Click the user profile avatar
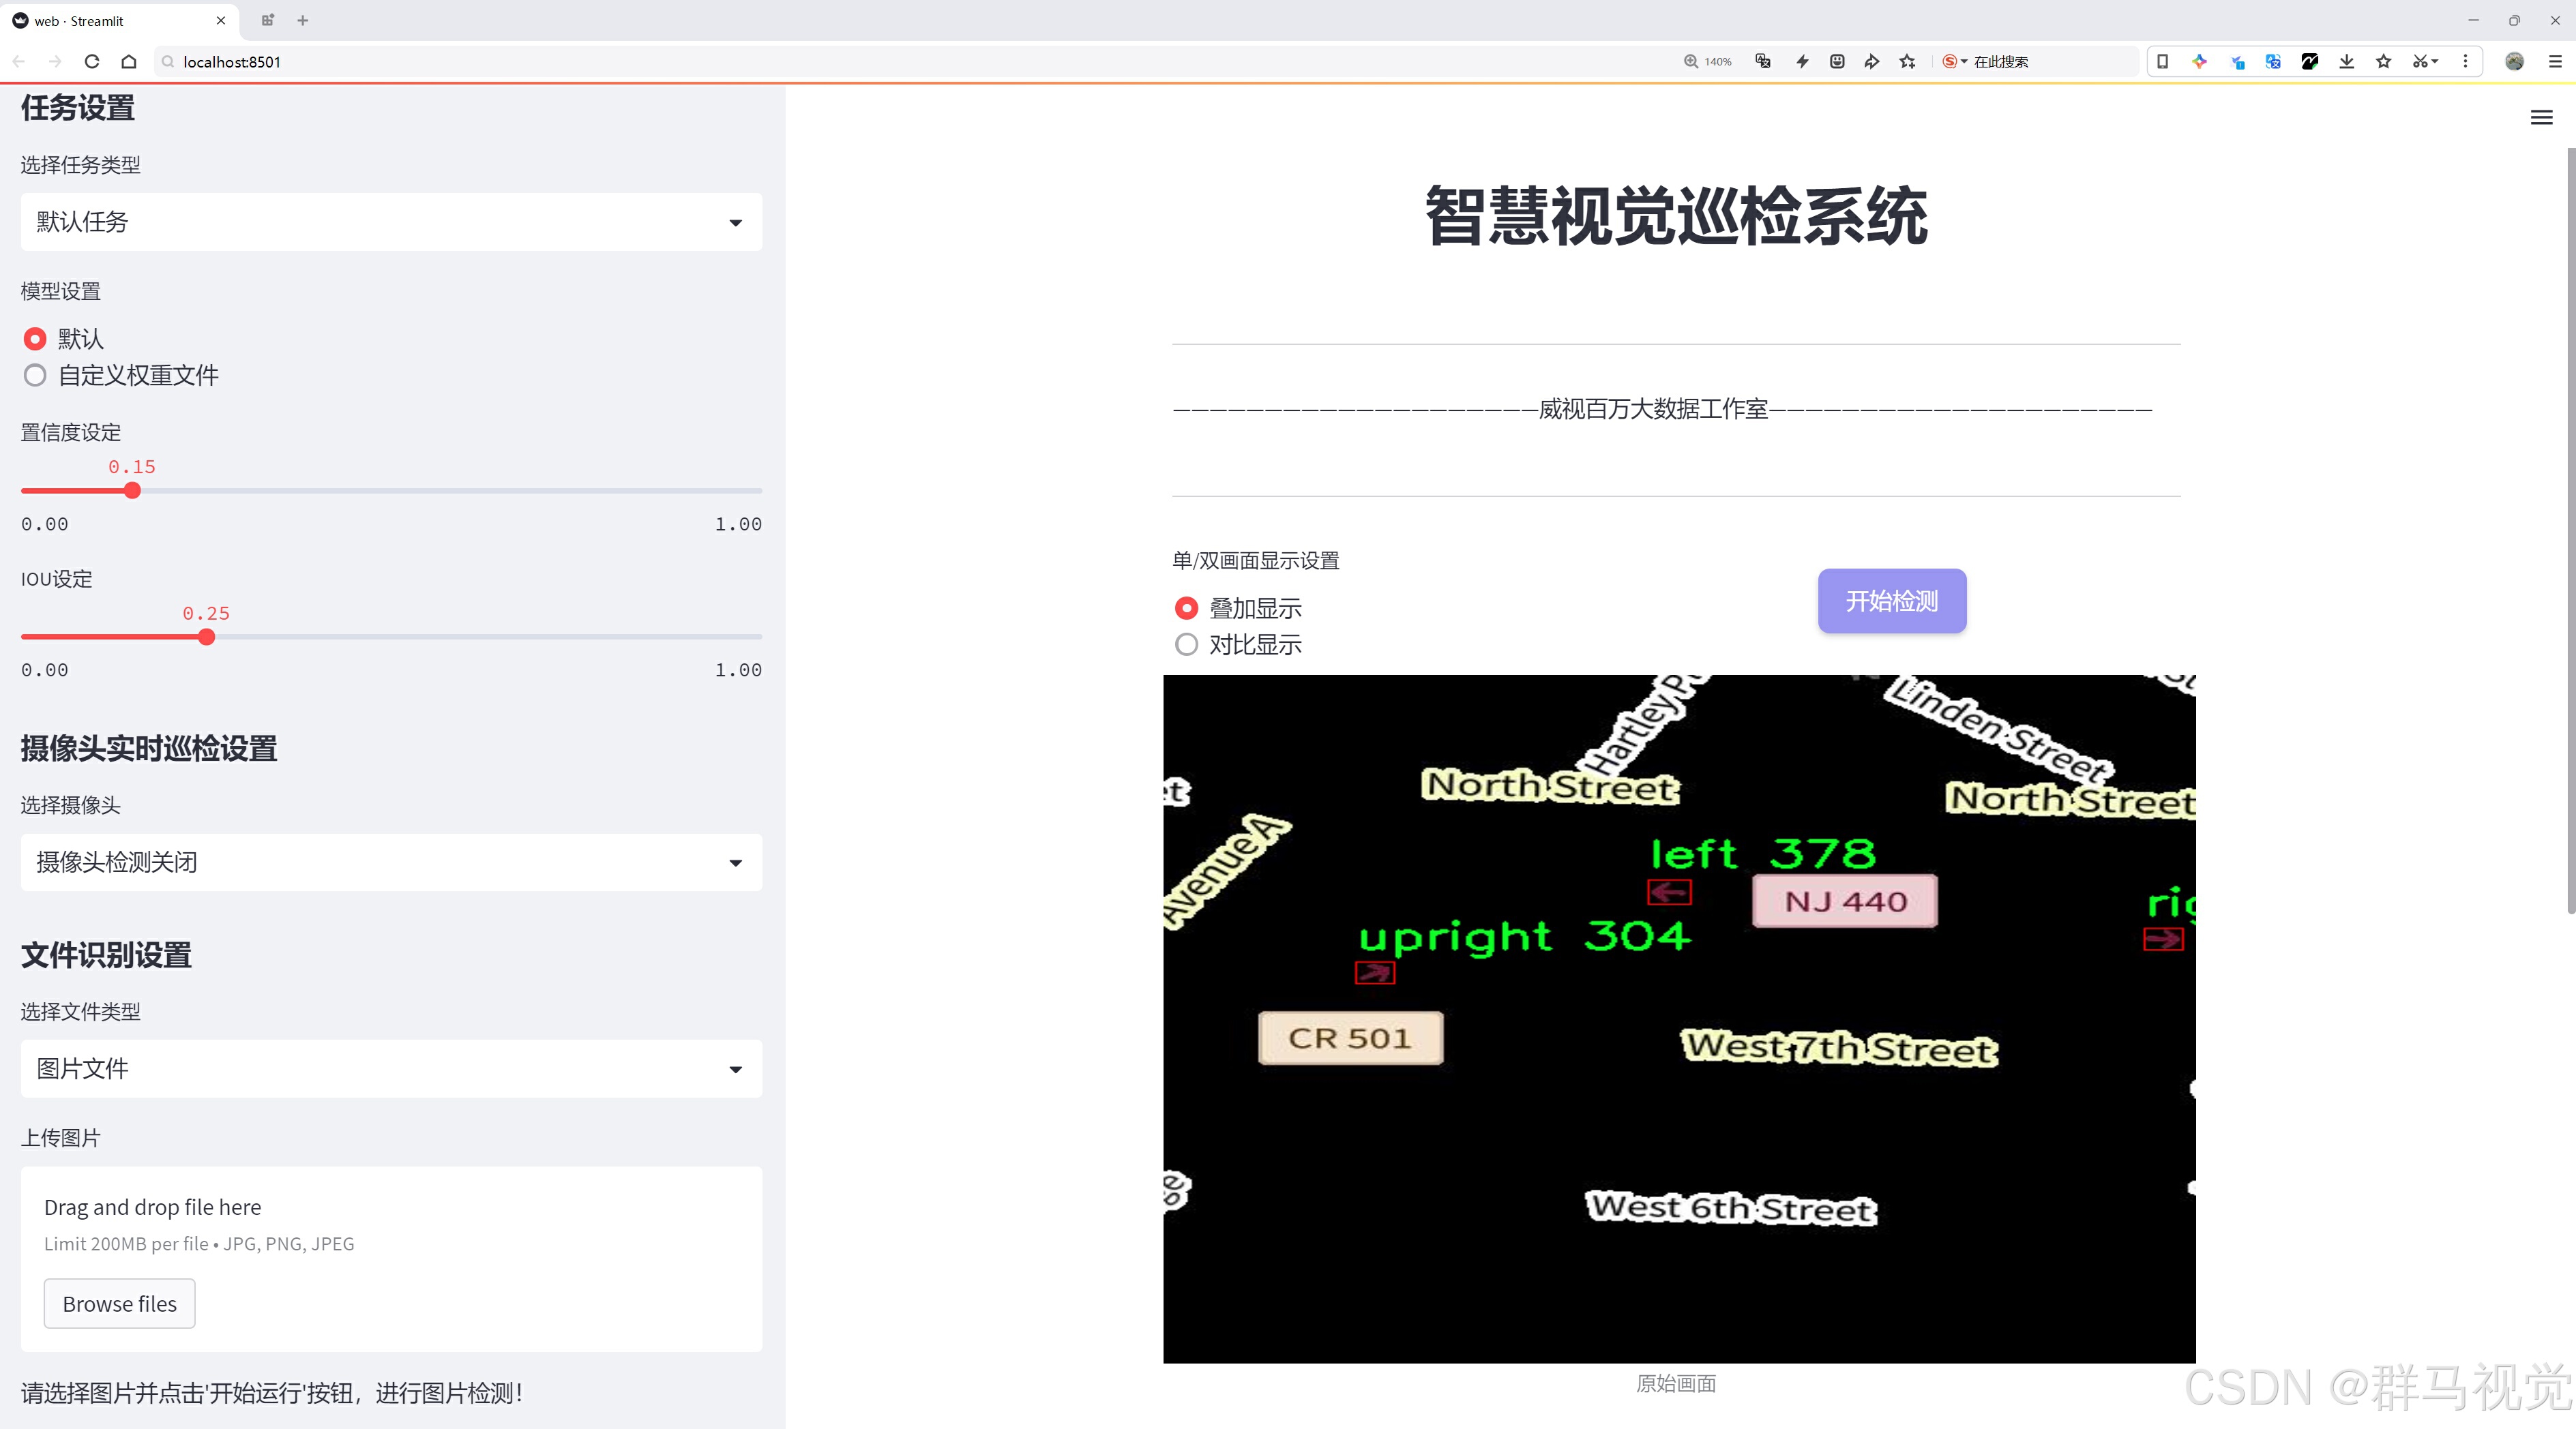 pos(2514,62)
